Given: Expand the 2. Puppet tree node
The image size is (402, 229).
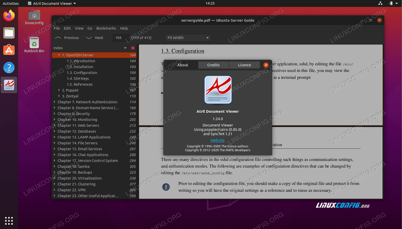Looking at the screenshot, I should tap(59, 90).
